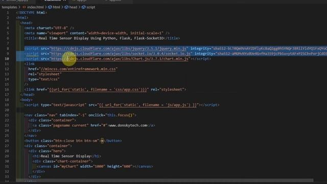The width and height of the screenshot is (327, 184).
Task: Follow the url_for 'css/app.css' link
Action: 98,89
